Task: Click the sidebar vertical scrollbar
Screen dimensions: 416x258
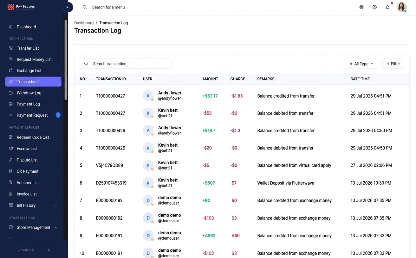Action: (66, 60)
